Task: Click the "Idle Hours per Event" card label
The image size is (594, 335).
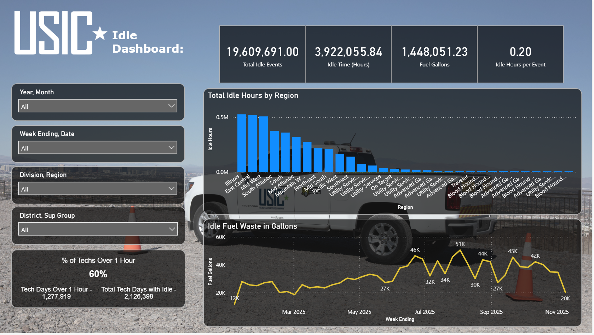Action: [x=520, y=65]
